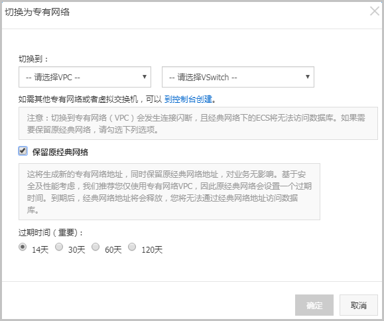Click the classic network address description box
This screenshot has width=384, height=321.
click(169, 192)
